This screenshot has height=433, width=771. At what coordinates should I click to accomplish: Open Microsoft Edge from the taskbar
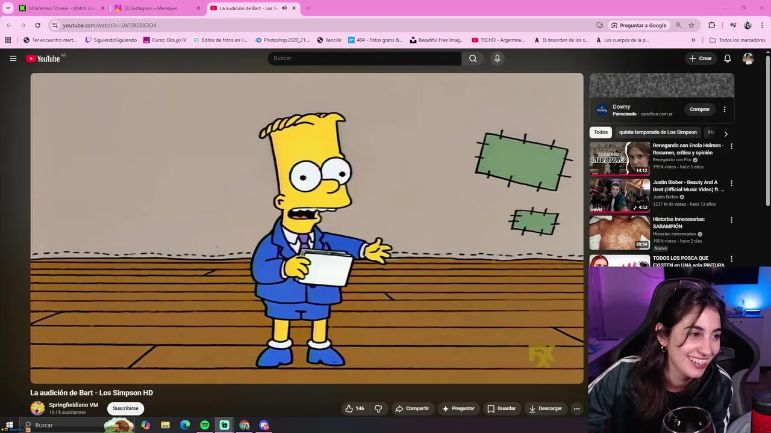185,425
